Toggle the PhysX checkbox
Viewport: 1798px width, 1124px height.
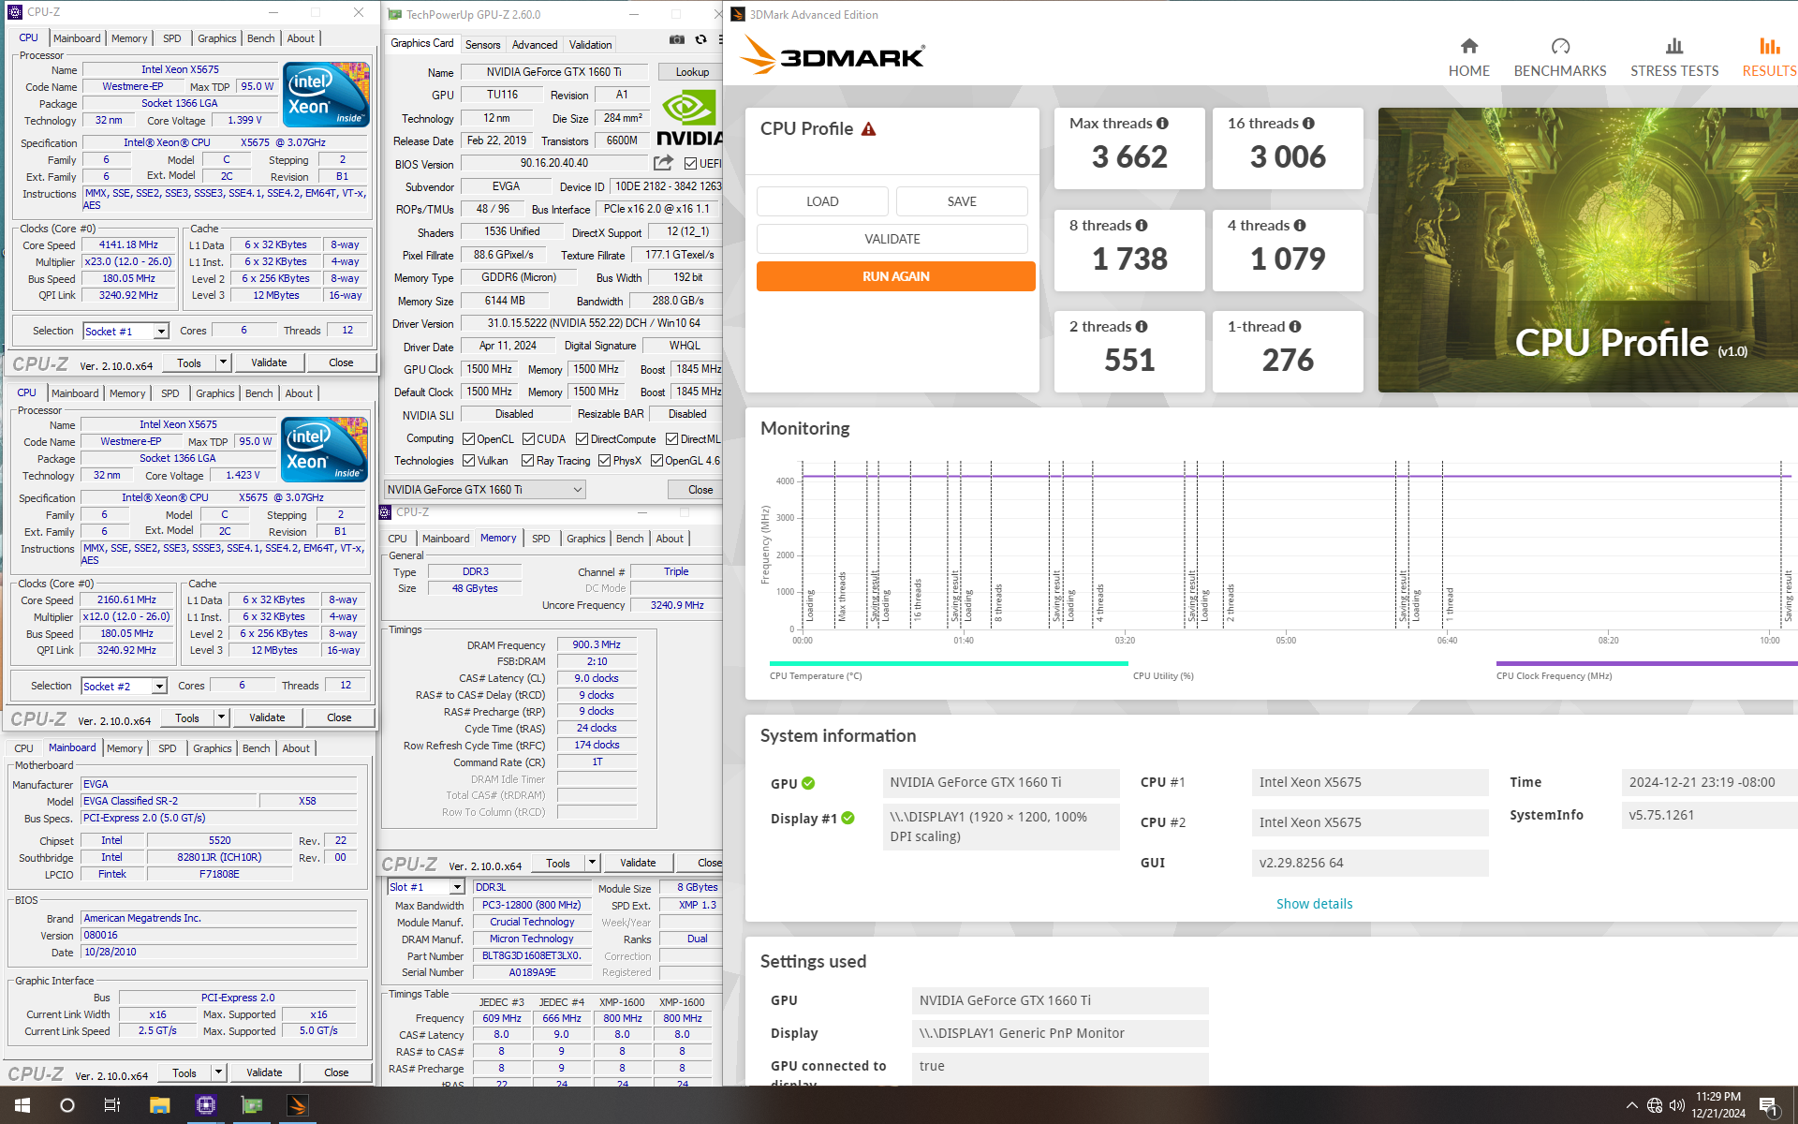point(605,461)
